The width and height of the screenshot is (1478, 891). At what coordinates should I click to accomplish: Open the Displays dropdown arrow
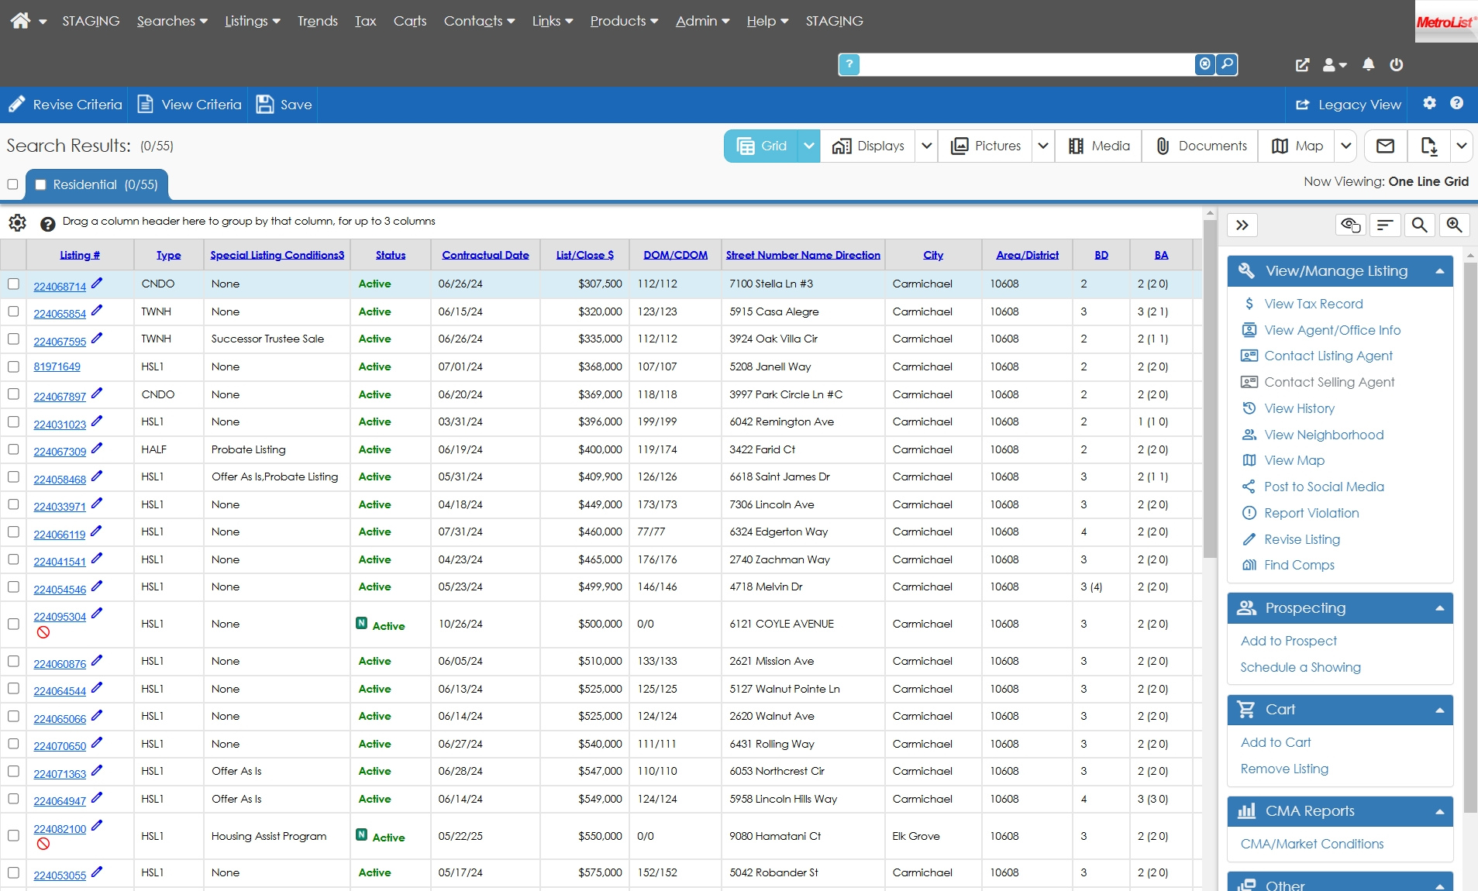[927, 146]
